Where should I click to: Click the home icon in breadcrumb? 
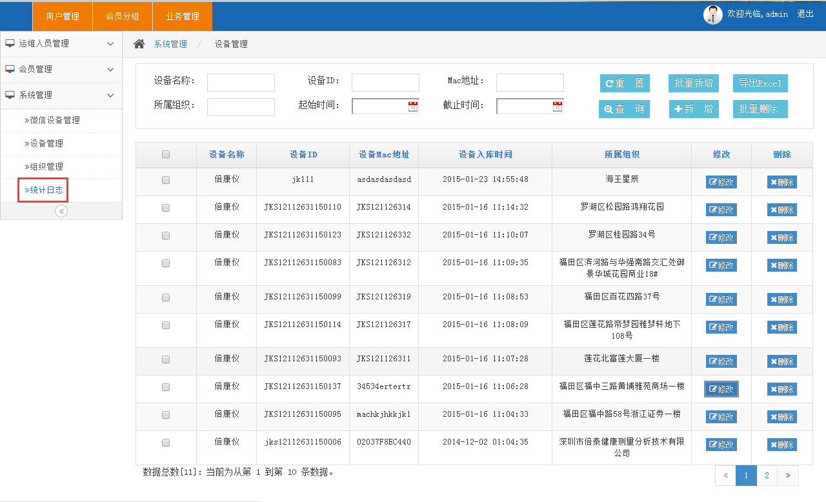(x=139, y=44)
